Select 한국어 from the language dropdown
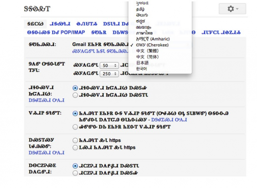The width and height of the screenshot is (257, 188). point(142,69)
